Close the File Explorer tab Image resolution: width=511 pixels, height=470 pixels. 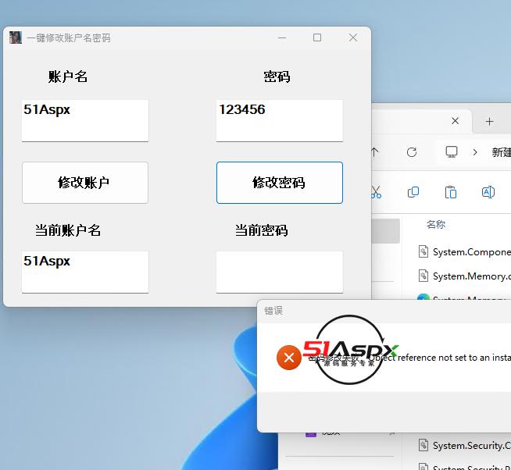[x=456, y=121]
